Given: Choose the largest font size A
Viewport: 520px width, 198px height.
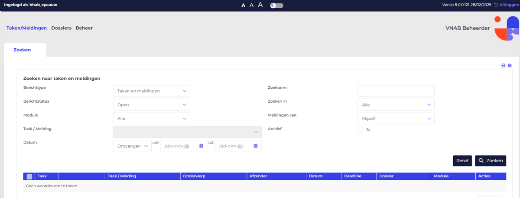Looking at the screenshot, I should 260,5.
